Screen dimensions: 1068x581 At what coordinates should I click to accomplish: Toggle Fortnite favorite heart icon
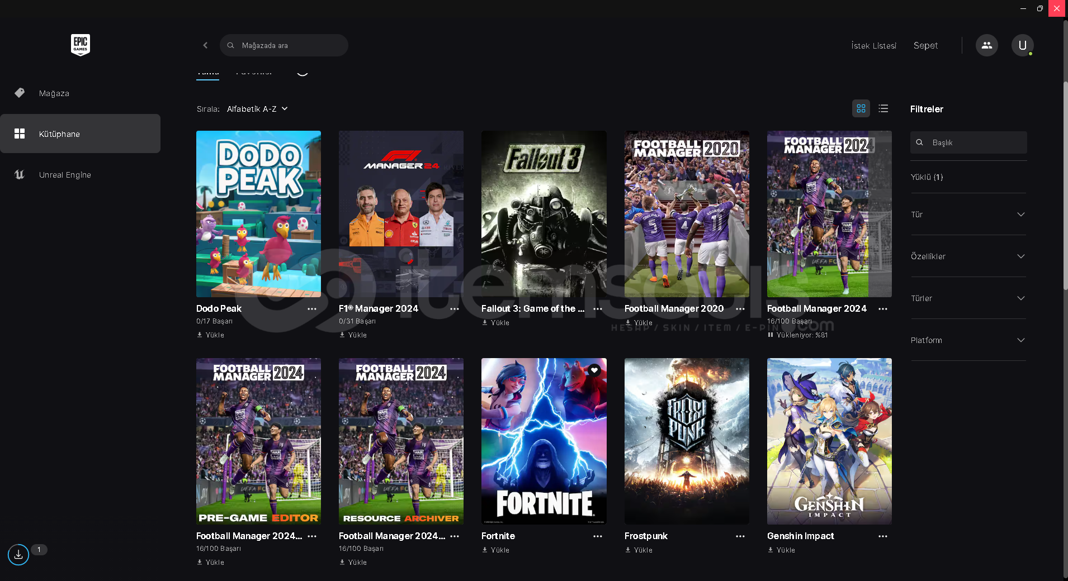tap(594, 370)
